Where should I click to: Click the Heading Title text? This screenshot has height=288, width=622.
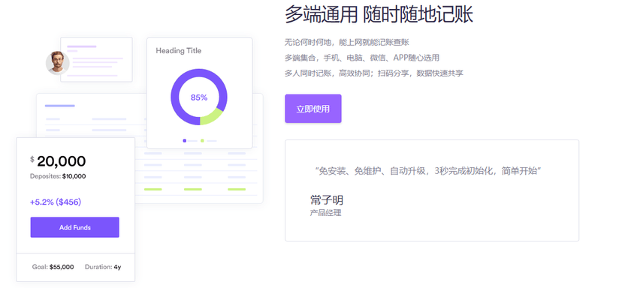point(179,51)
